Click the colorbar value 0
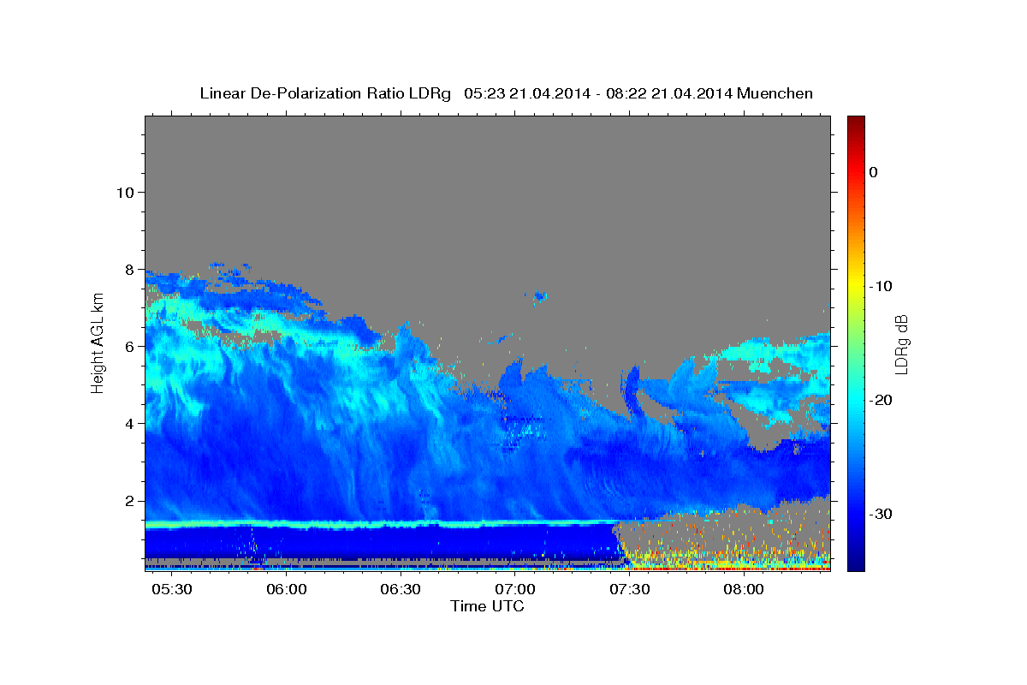This screenshot has width=1027, height=685. coord(873,172)
